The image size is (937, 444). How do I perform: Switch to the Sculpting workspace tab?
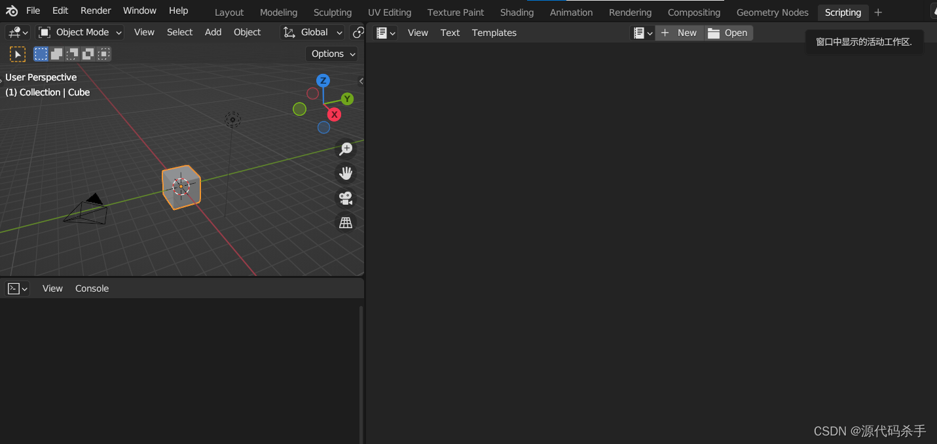pyautogui.click(x=333, y=12)
